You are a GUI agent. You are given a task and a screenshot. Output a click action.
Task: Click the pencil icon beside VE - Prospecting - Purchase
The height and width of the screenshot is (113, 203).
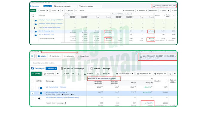(67, 92)
